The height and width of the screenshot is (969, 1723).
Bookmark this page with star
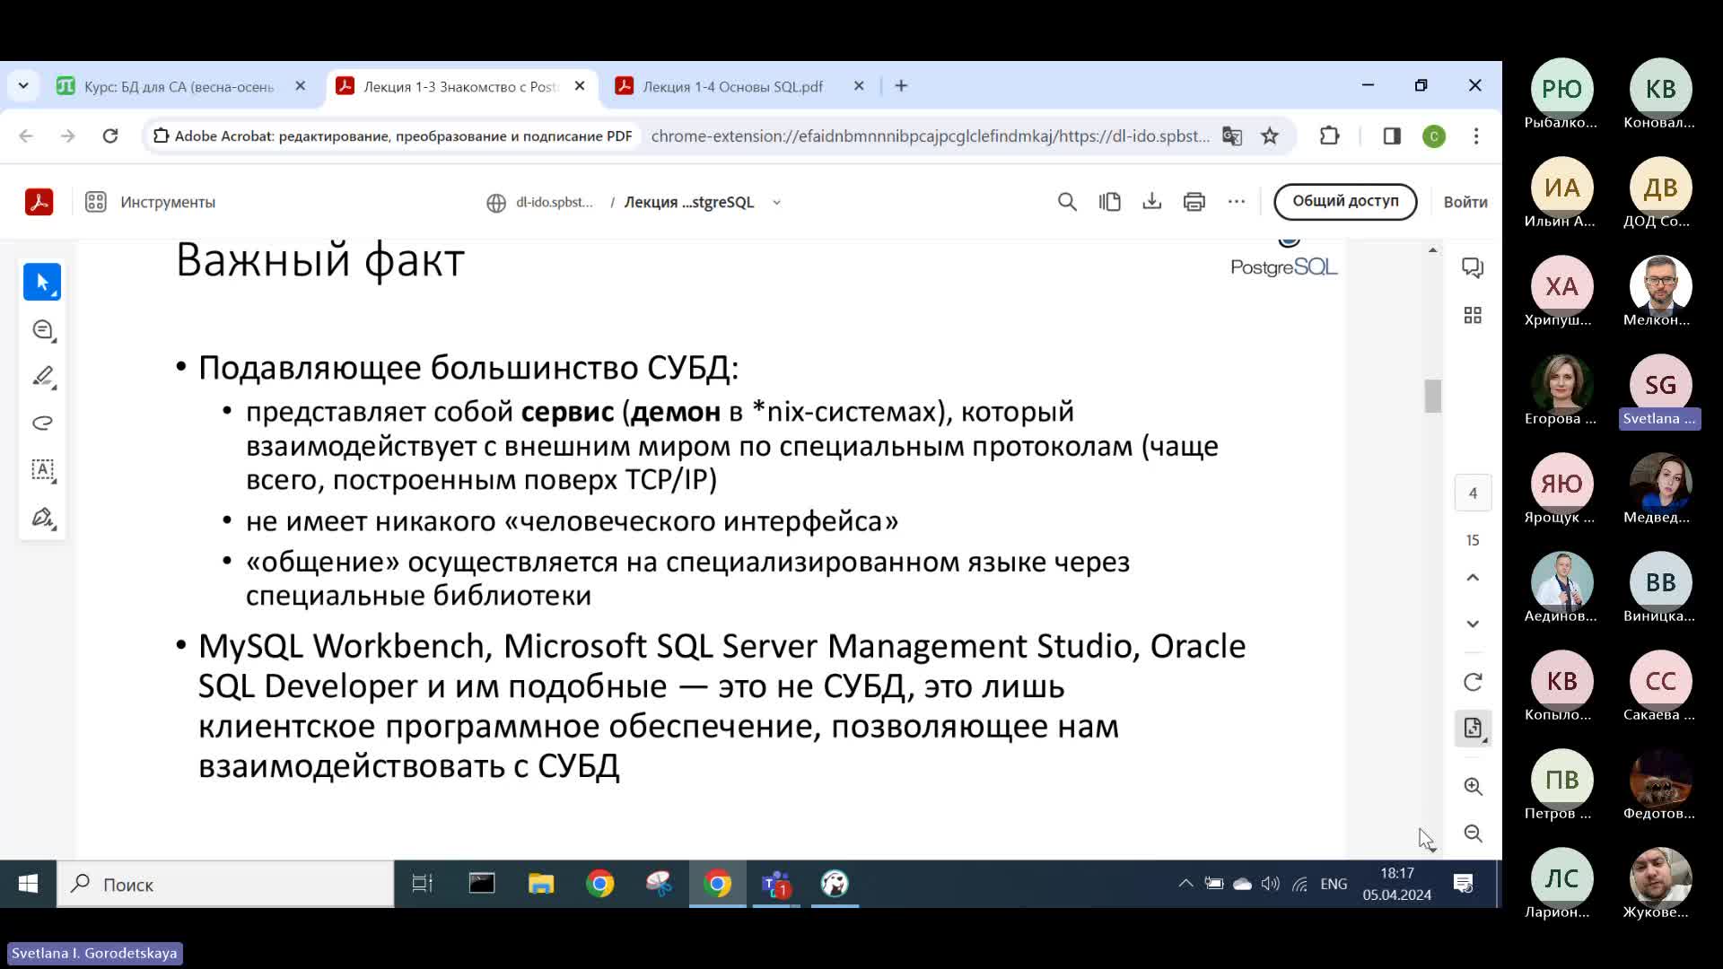(x=1269, y=136)
